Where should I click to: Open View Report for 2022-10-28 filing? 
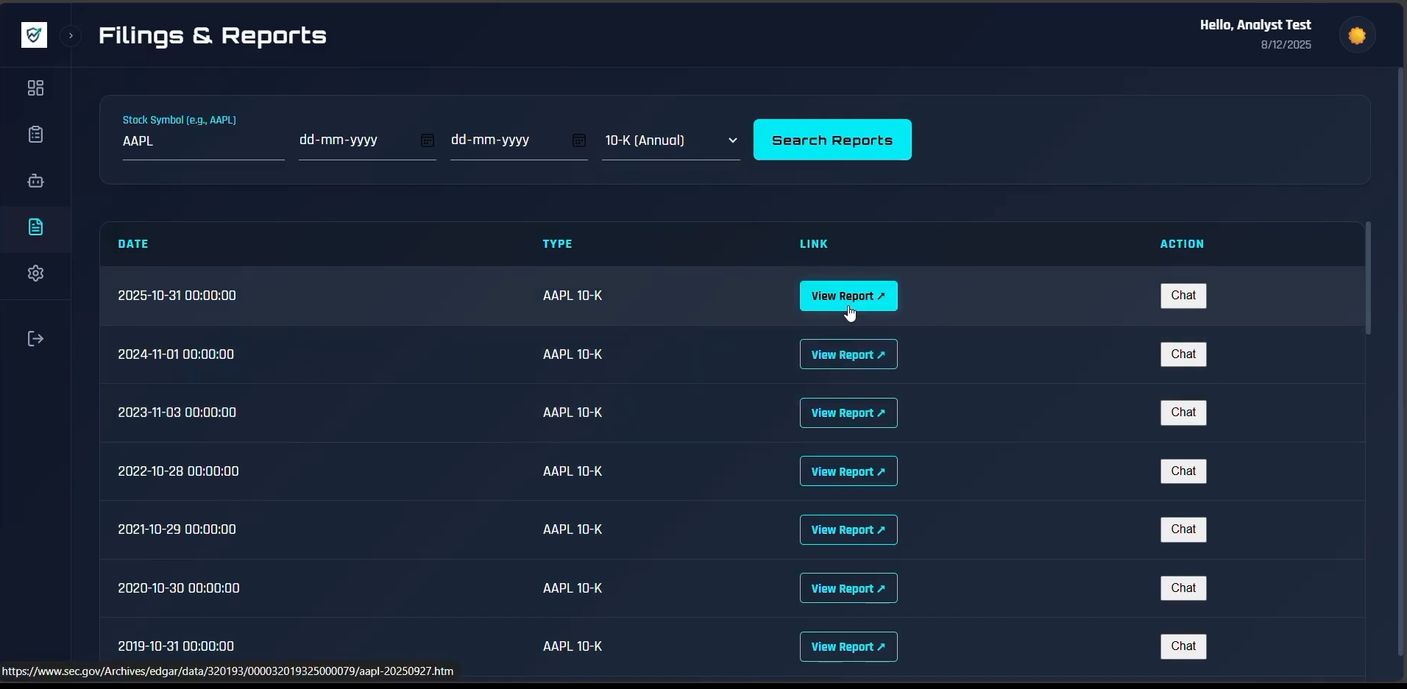point(848,471)
